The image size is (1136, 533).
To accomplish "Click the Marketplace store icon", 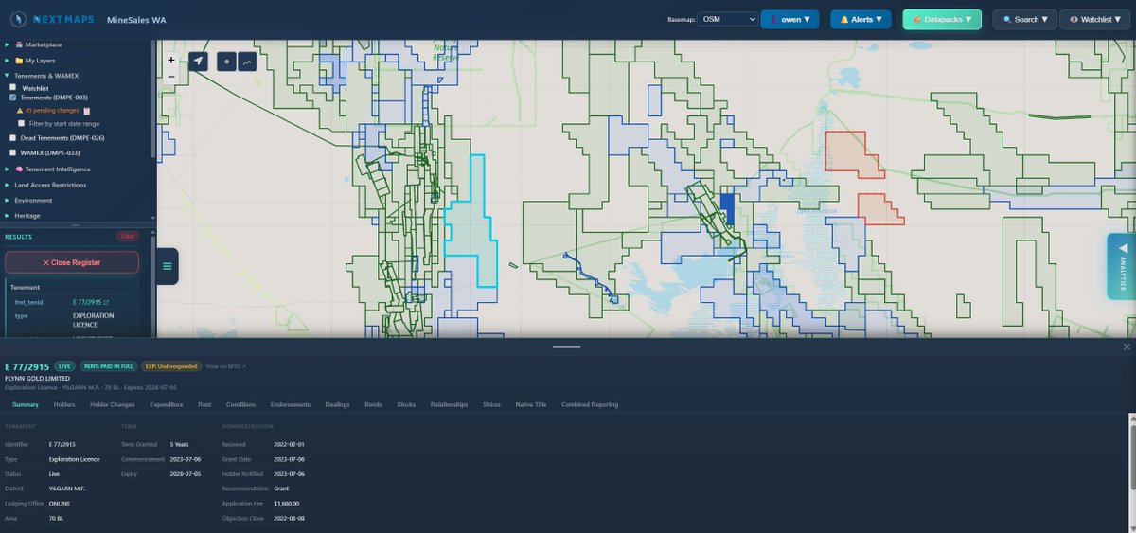I will tap(19, 44).
